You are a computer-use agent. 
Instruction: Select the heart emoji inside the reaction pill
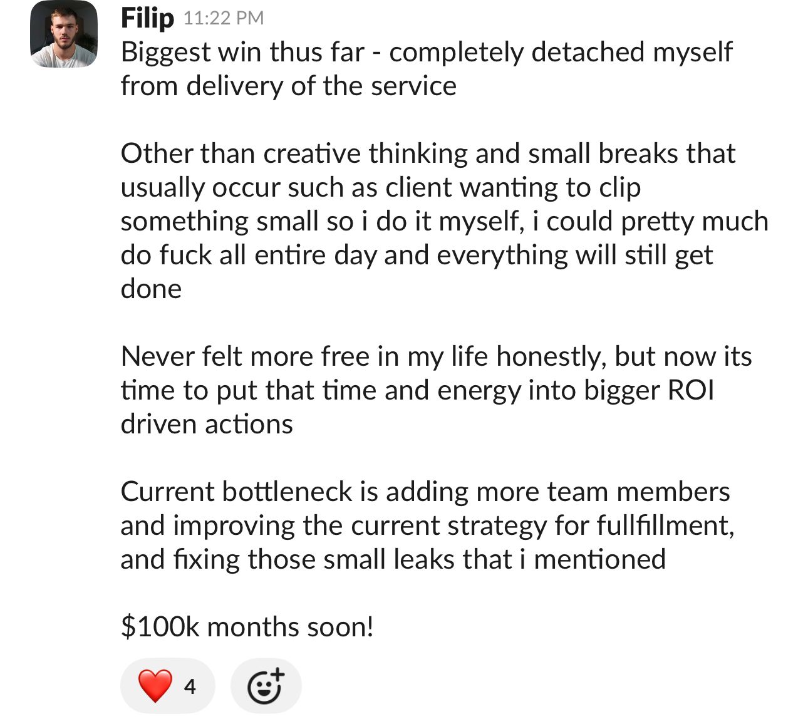point(155,686)
